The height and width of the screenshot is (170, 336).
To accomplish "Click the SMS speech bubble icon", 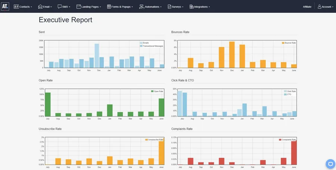I will click(60, 7).
